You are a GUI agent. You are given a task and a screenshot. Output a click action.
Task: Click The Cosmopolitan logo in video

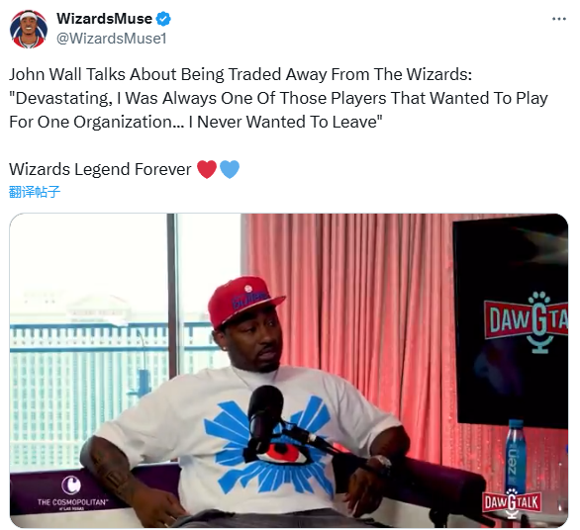[72, 492]
